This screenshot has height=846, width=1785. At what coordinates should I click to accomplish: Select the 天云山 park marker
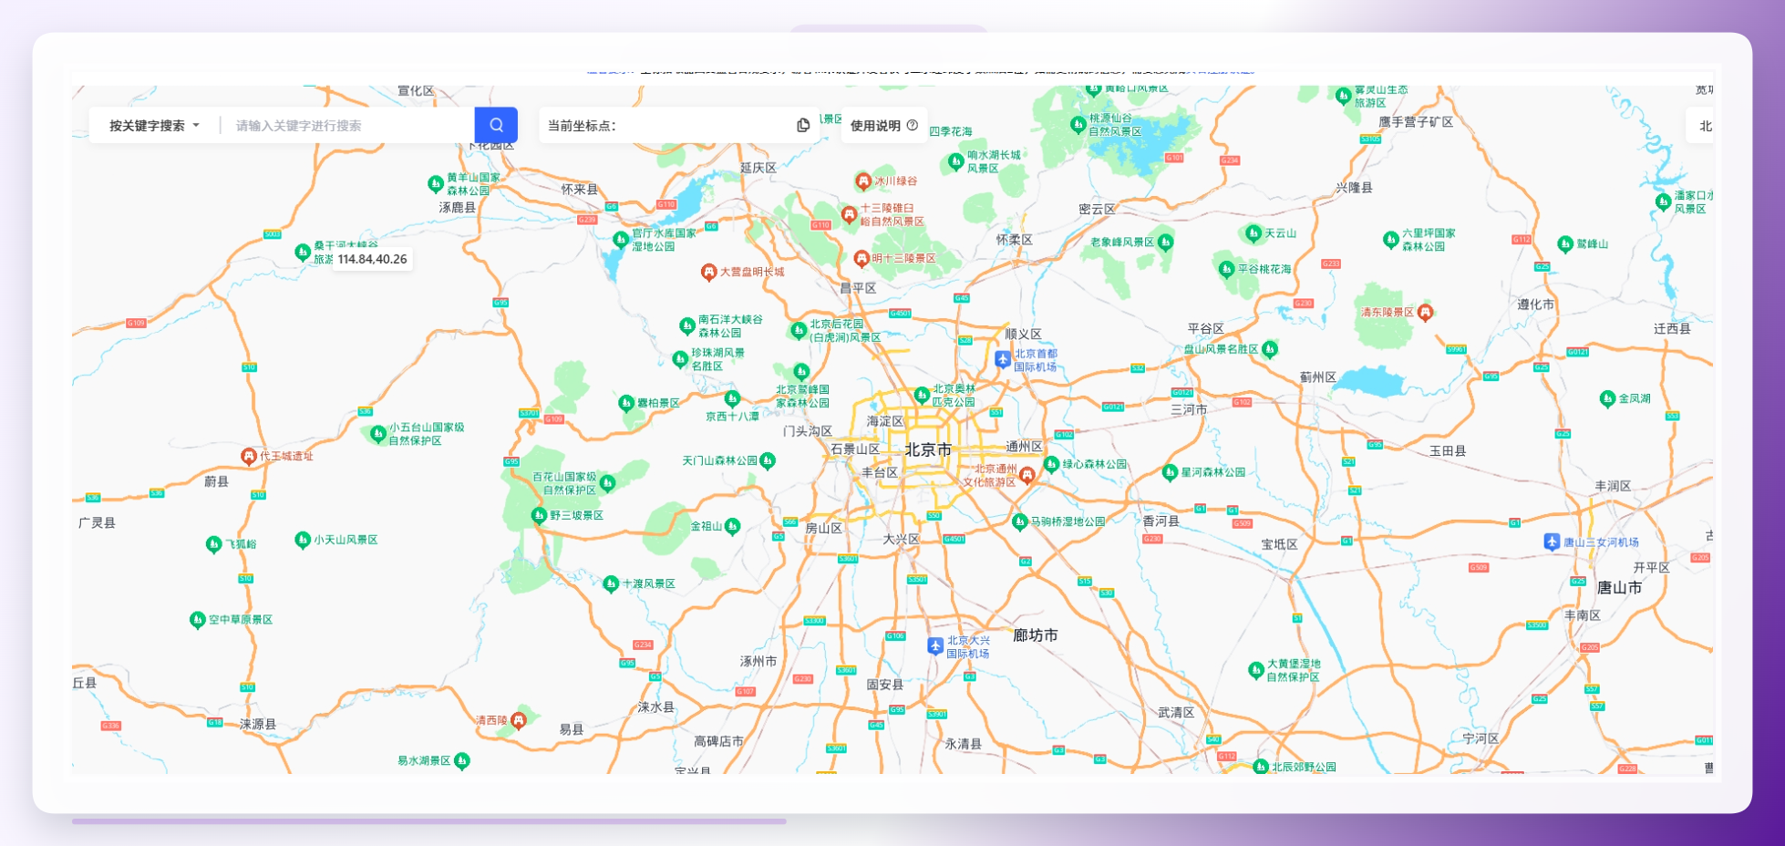1254,233
